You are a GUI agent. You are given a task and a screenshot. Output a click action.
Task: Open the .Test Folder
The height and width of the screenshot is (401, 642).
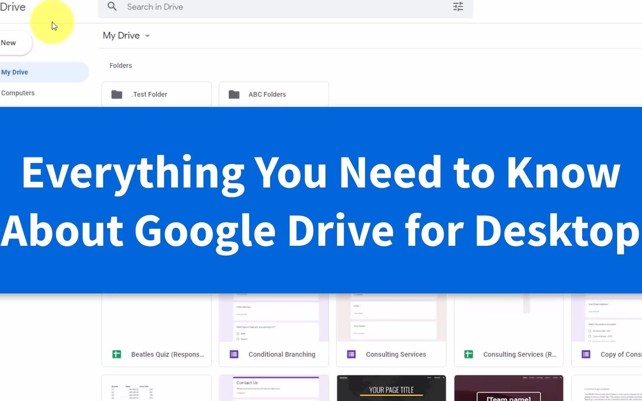[x=156, y=94]
